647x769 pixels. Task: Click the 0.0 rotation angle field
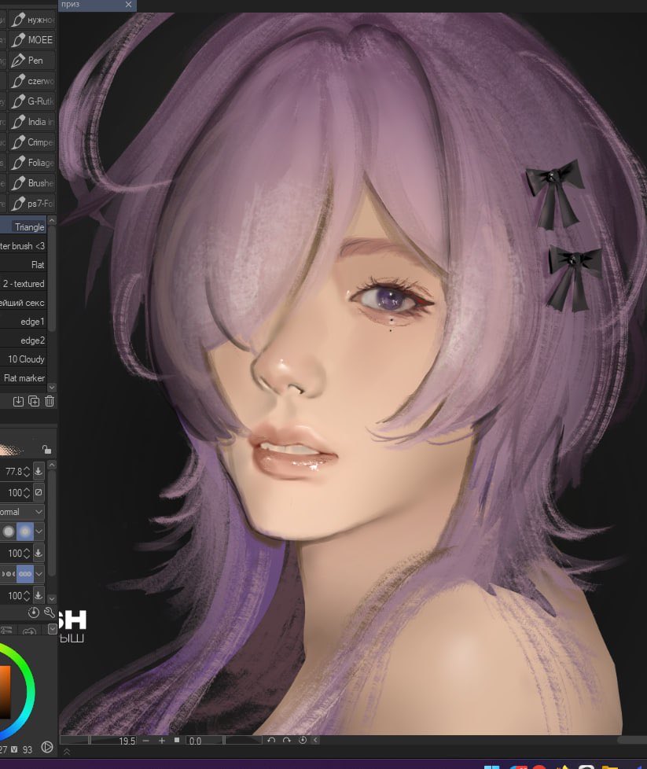tap(195, 741)
